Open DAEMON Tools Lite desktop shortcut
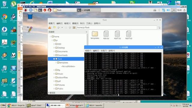This screenshot has height=108, width=192. (4, 31)
